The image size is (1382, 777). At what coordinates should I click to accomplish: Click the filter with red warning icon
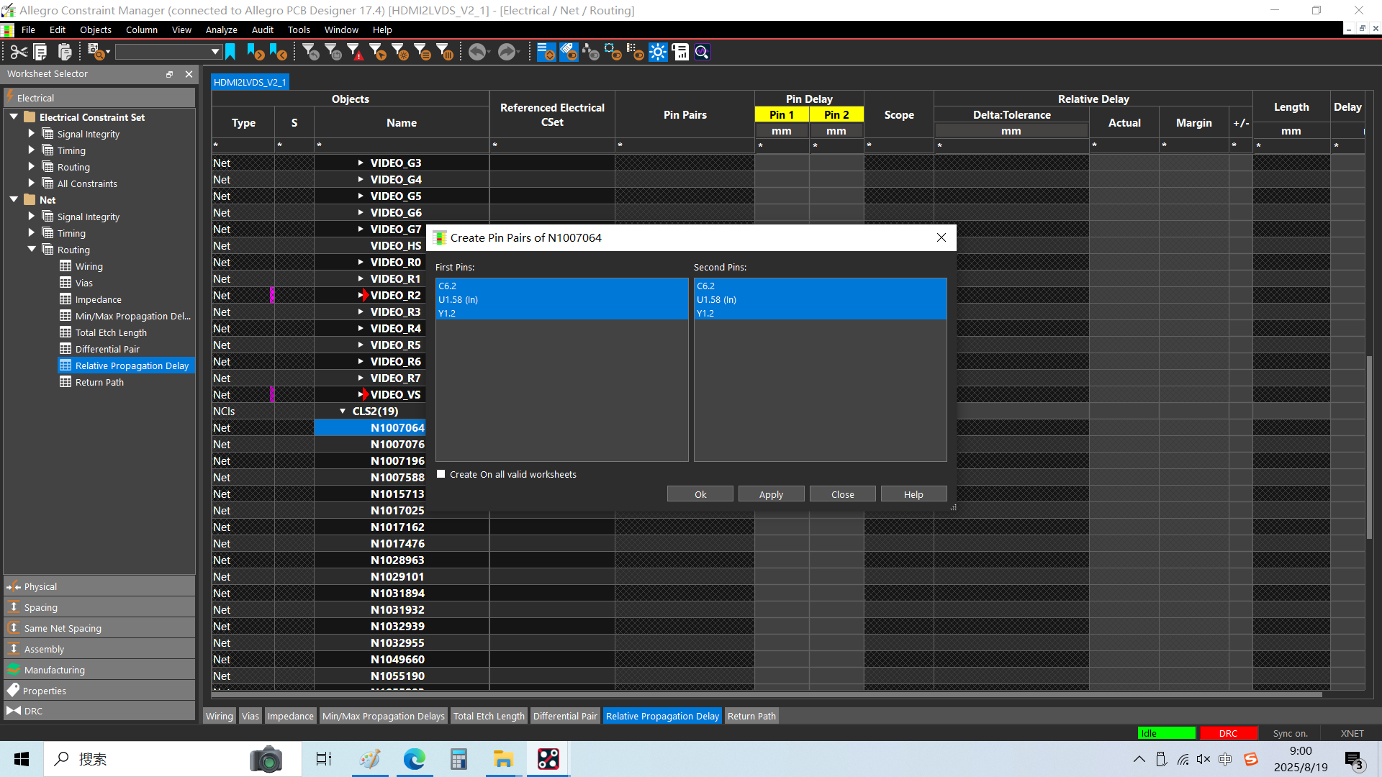pos(355,52)
